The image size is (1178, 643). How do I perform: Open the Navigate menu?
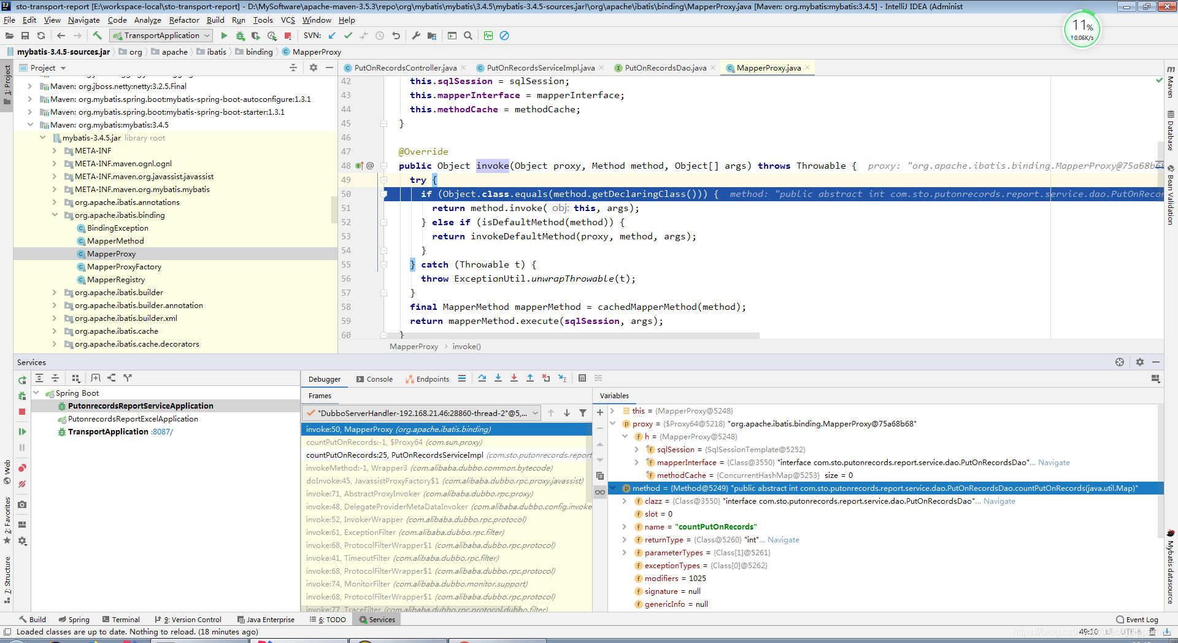[x=84, y=20]
